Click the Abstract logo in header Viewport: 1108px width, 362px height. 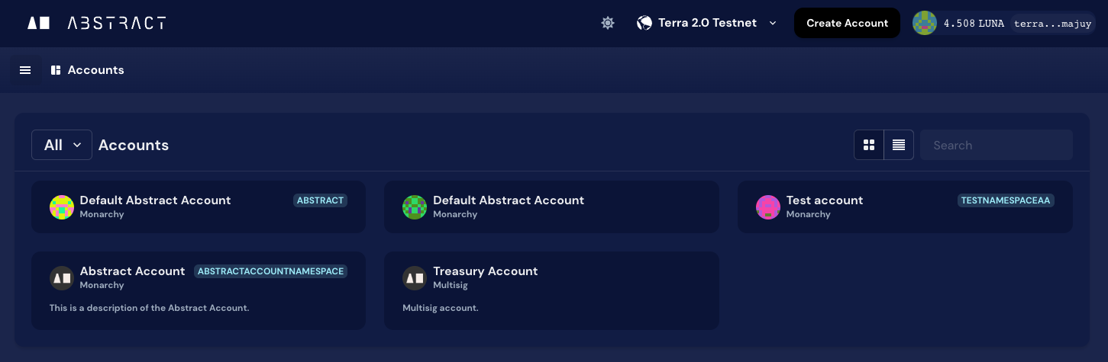point(96,23)
